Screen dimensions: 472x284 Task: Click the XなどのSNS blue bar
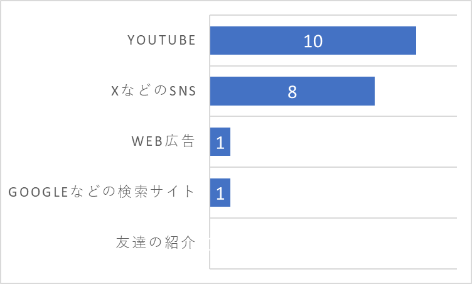(292, 91)
